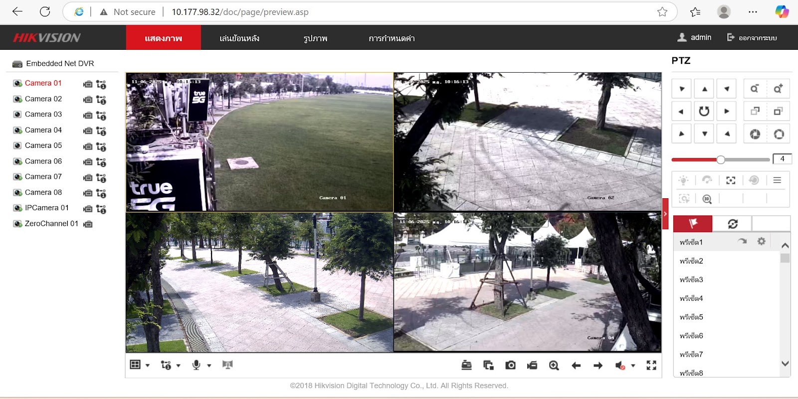Turn on the PTZ light icon
This screenshot has height=399, width=798.
click(x=683, y=180)
